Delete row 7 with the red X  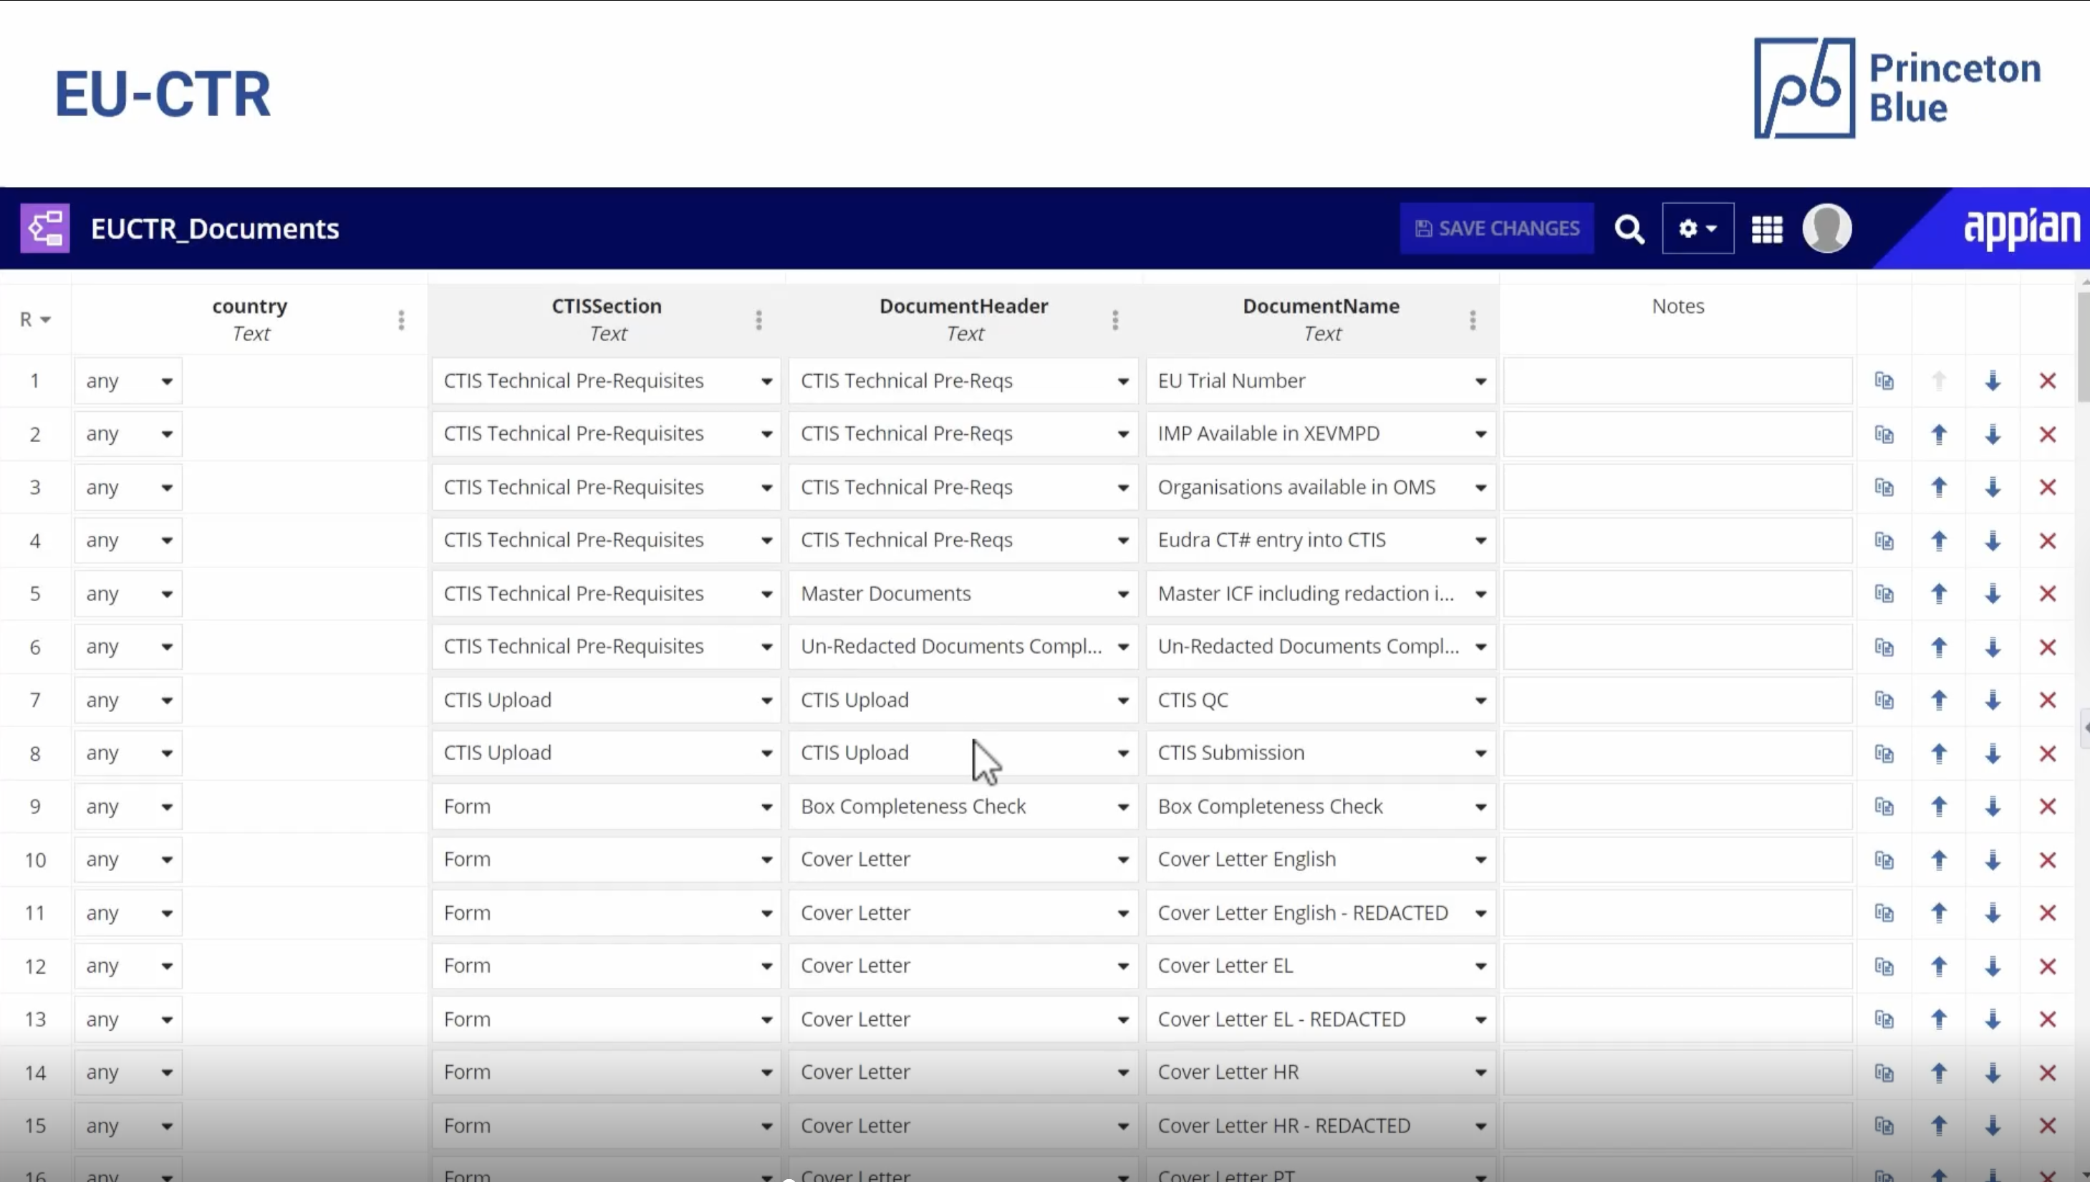click(2047, 700)
